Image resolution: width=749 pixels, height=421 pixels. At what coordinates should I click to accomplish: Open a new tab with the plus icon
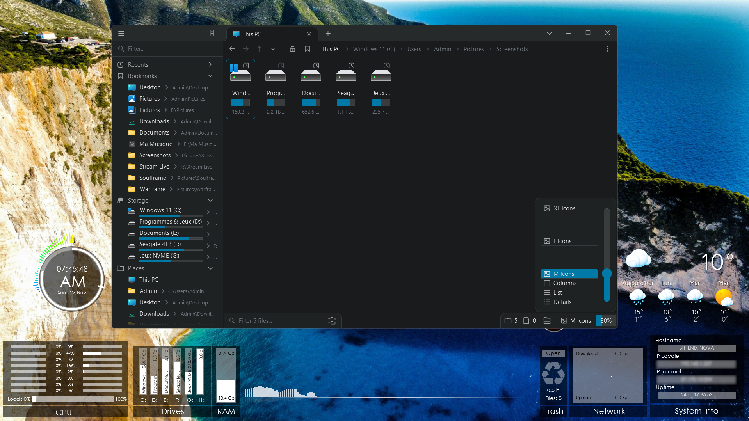(328, 34)
